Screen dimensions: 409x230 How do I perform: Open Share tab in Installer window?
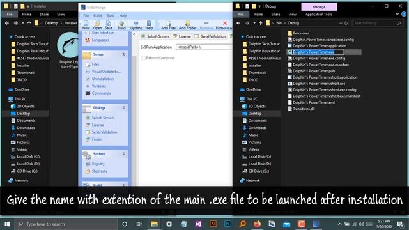point(44,14)
